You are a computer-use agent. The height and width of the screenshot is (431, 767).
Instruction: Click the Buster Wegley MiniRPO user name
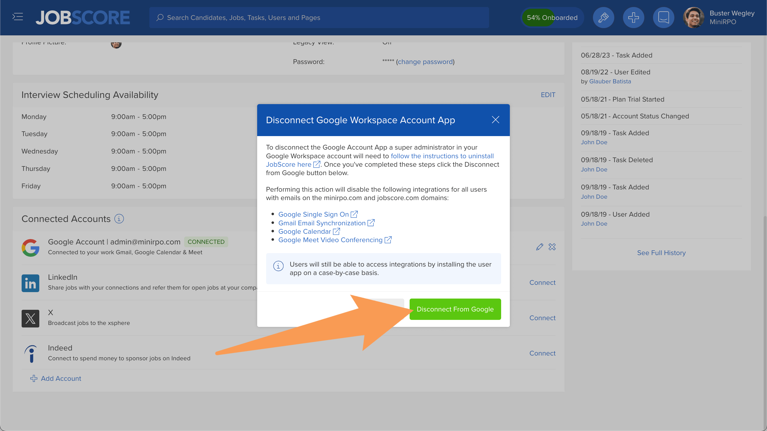coord(732,18)
